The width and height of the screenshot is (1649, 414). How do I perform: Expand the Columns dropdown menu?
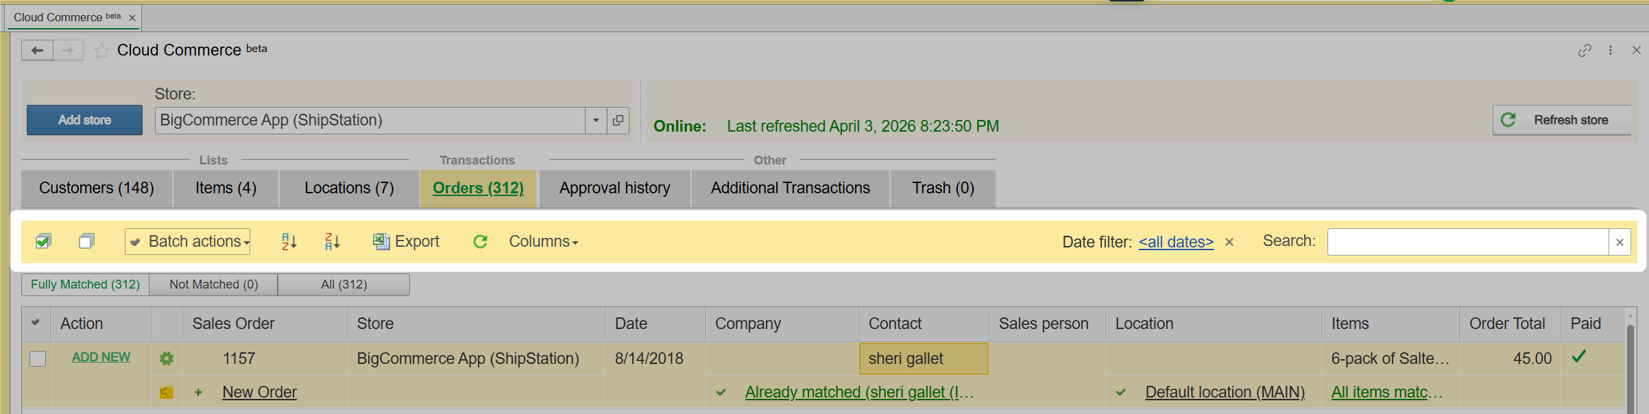click(x=544, y=241)
